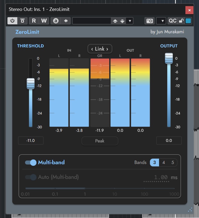Click the copy A to B arrow icon
The image size is (199, 218).
[66, 21]
